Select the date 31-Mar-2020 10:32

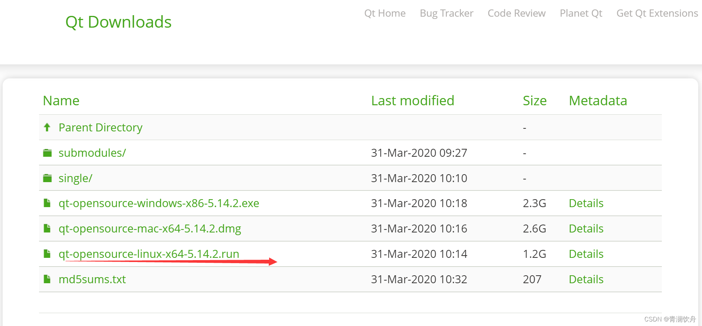click(x=419, y=279)
